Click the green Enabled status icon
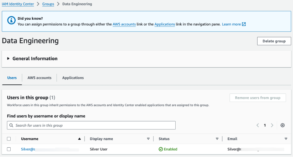Screen dimensions: 293x157 click(161, 149)
